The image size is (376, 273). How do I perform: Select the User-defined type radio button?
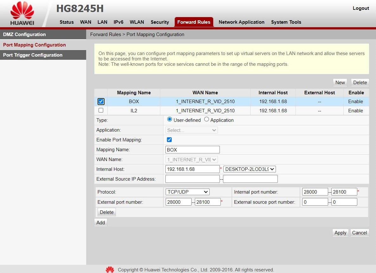point(169,120)
